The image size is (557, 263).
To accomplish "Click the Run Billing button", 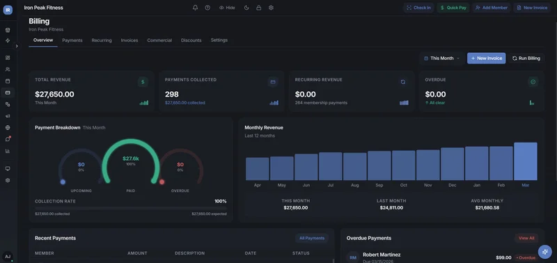I will [x=526, y=58].
